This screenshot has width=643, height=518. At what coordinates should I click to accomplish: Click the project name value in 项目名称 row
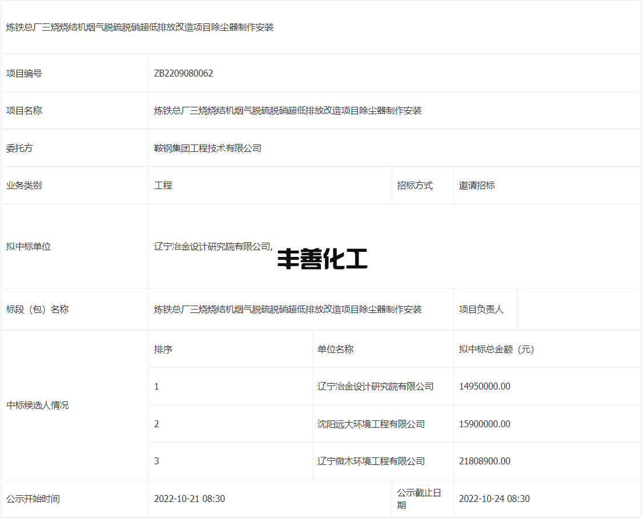288,111
